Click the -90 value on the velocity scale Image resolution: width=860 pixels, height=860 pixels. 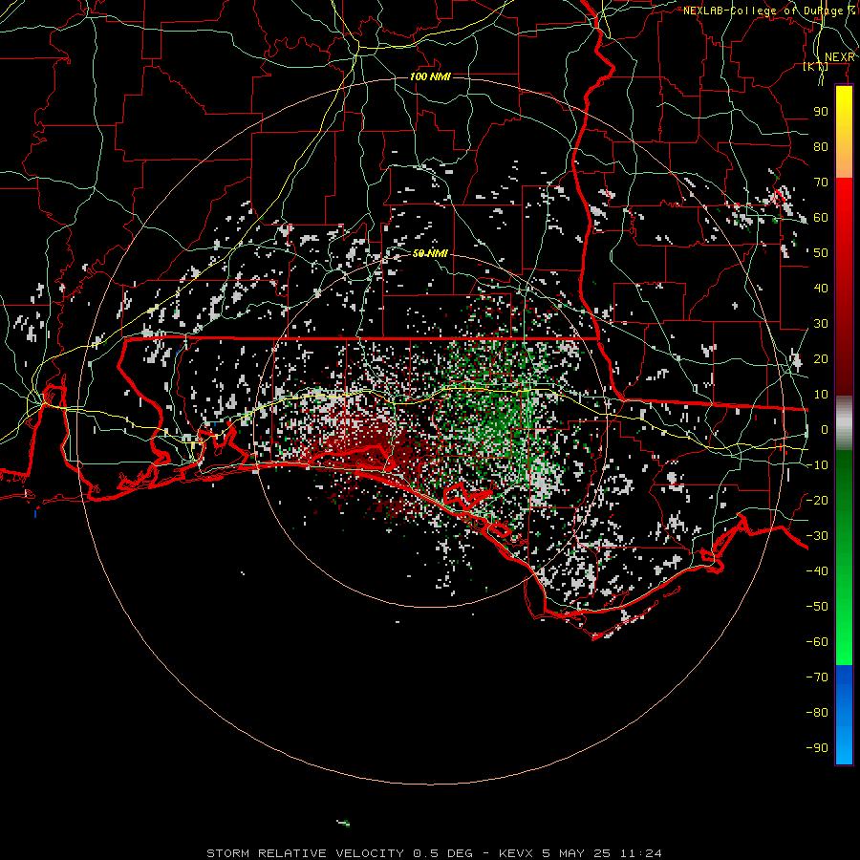[817, 747]
